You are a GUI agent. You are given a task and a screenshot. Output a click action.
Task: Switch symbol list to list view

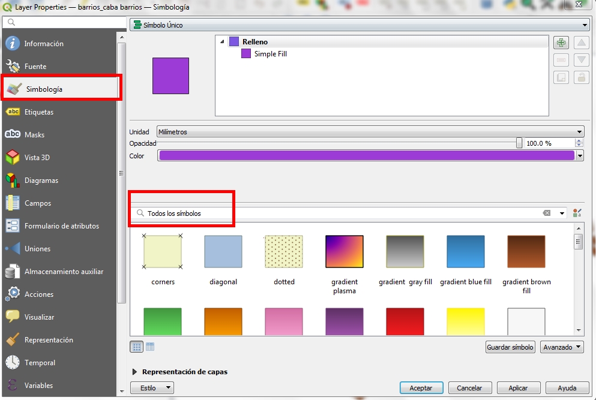[150, 347]
